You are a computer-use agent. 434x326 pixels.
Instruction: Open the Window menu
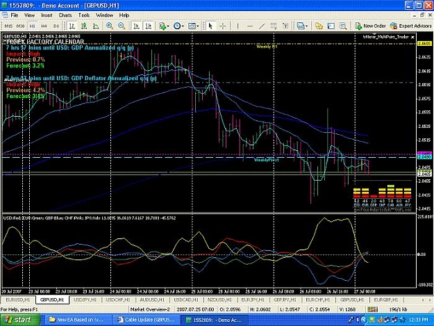104,15
